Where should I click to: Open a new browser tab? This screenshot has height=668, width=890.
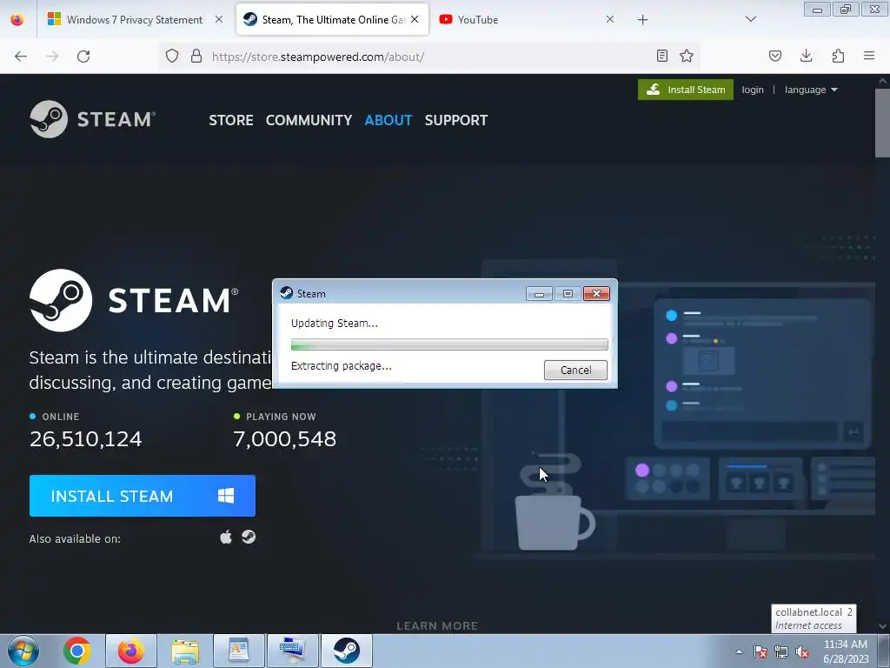point(642,20)
